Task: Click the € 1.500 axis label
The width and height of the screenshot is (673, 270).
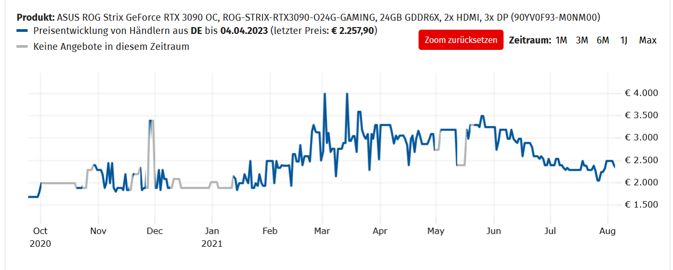Action: (x=642, y=205)
